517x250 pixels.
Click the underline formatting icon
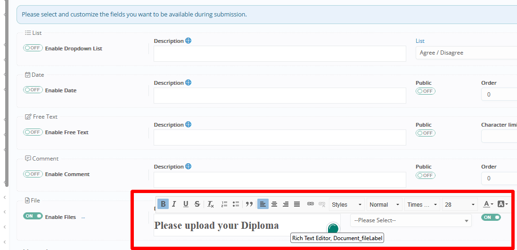(x=186, y=204)
